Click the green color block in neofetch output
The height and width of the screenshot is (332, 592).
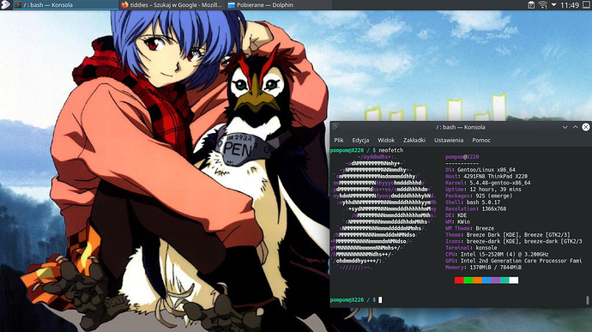point(468,280)
